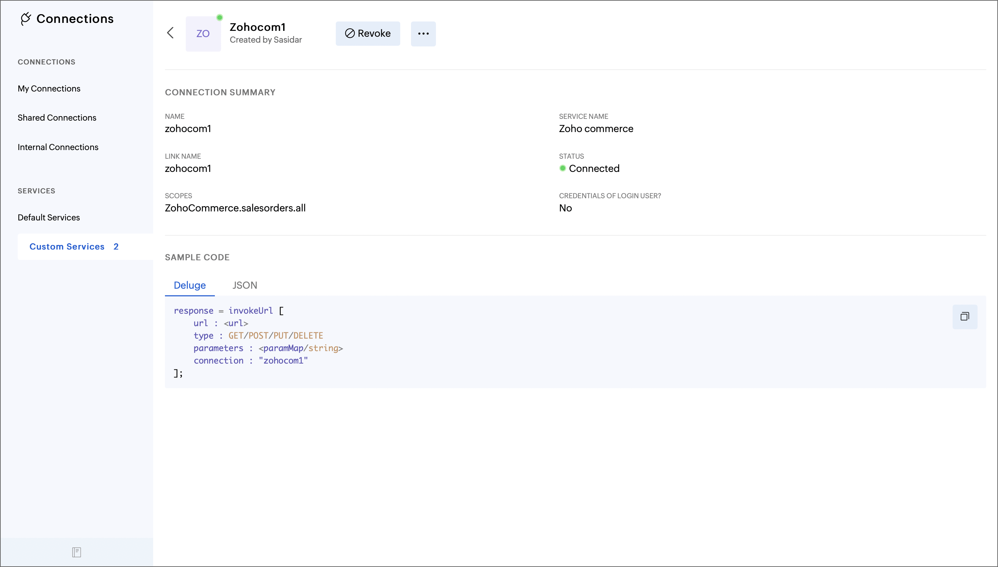This screenshot has width=998, height=567.
Task: Click the back arrow chevron
Action: 170,33
